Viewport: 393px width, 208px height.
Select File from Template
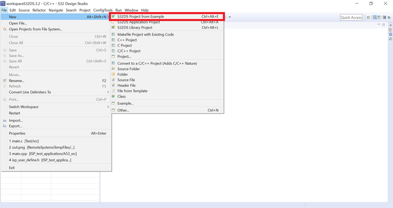click(167, 91)
